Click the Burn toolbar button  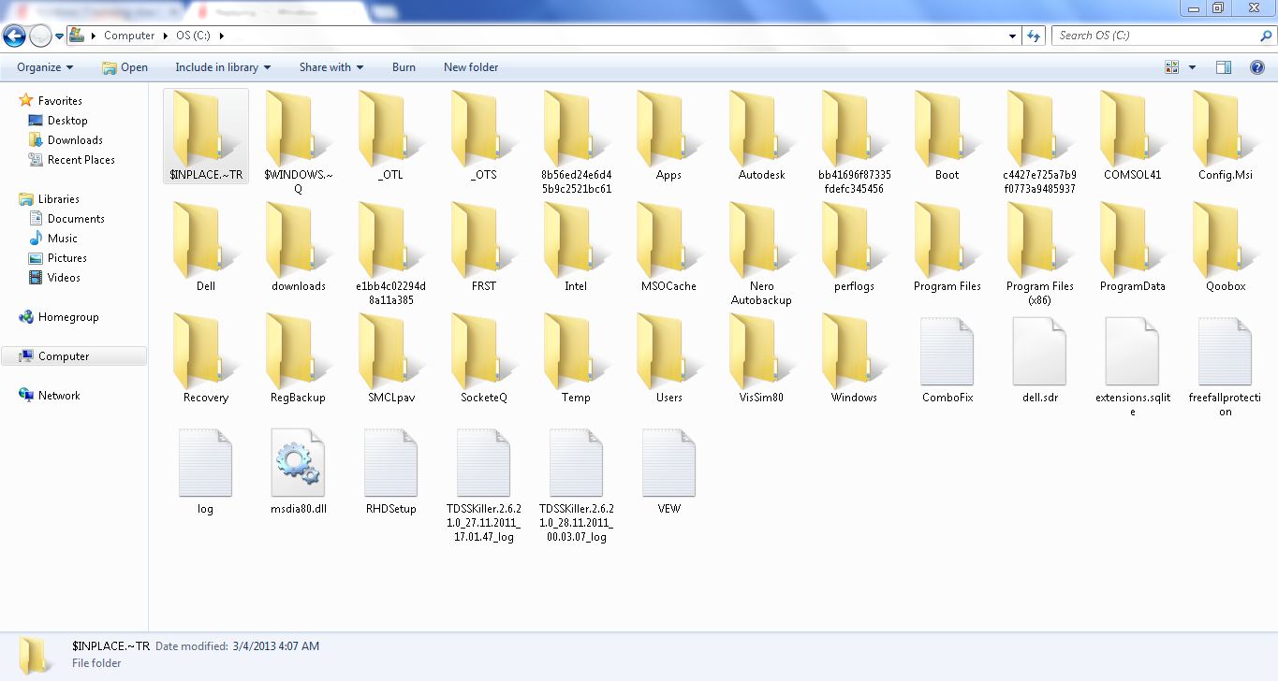coord(404,67)
